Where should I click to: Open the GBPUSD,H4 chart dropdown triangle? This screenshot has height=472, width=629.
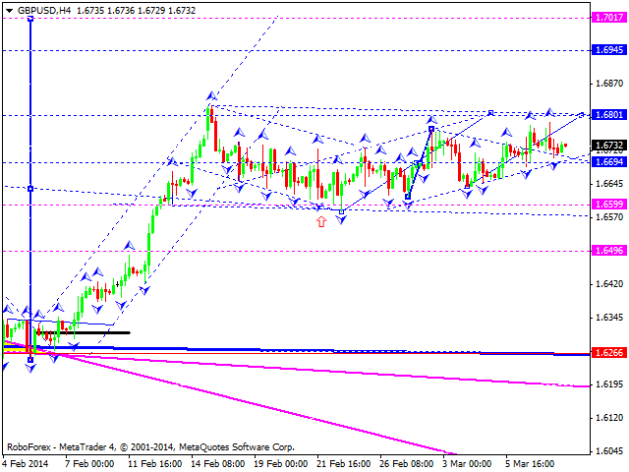point(9,9)
